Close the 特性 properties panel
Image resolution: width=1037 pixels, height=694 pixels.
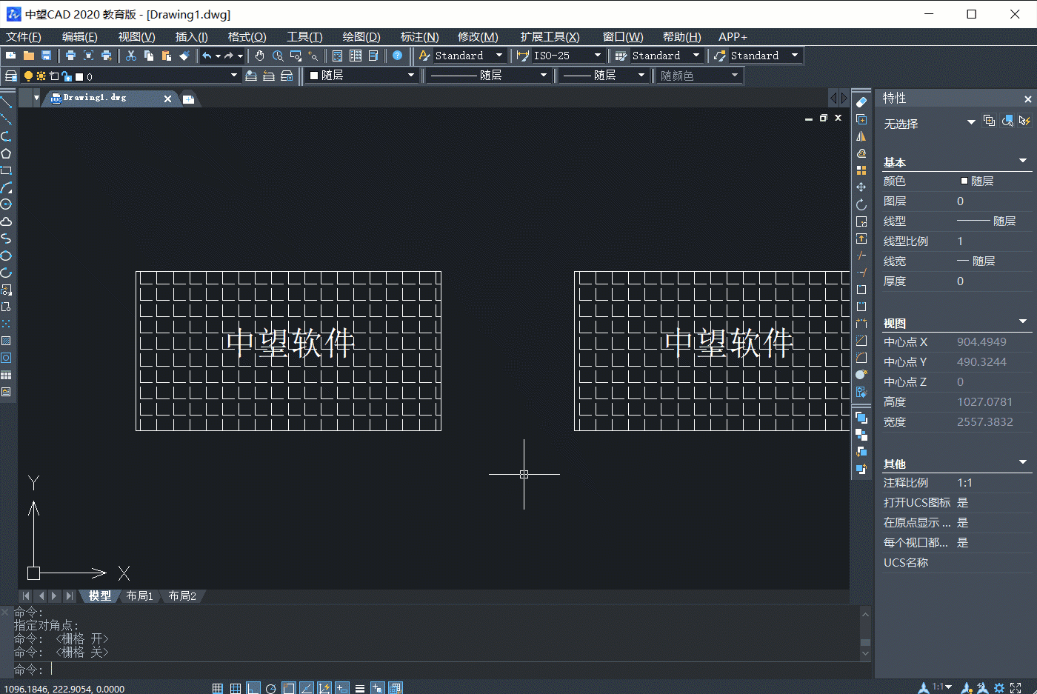coord(1027,99)
